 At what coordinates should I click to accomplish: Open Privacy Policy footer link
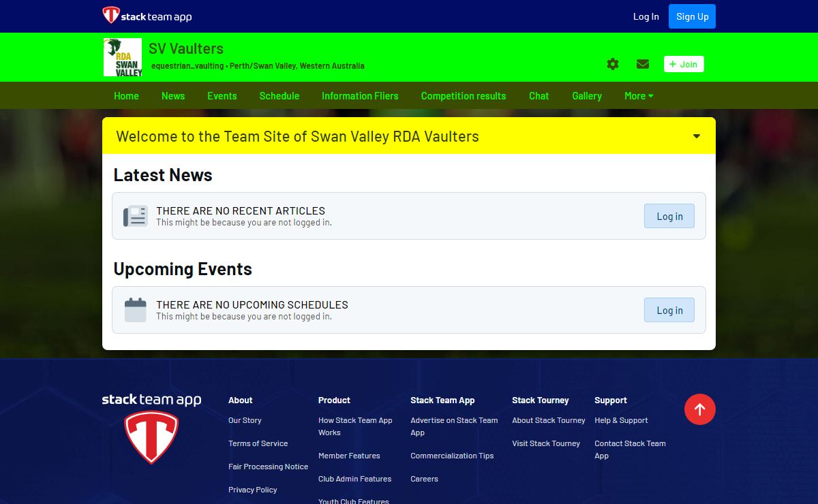point(253,490)
